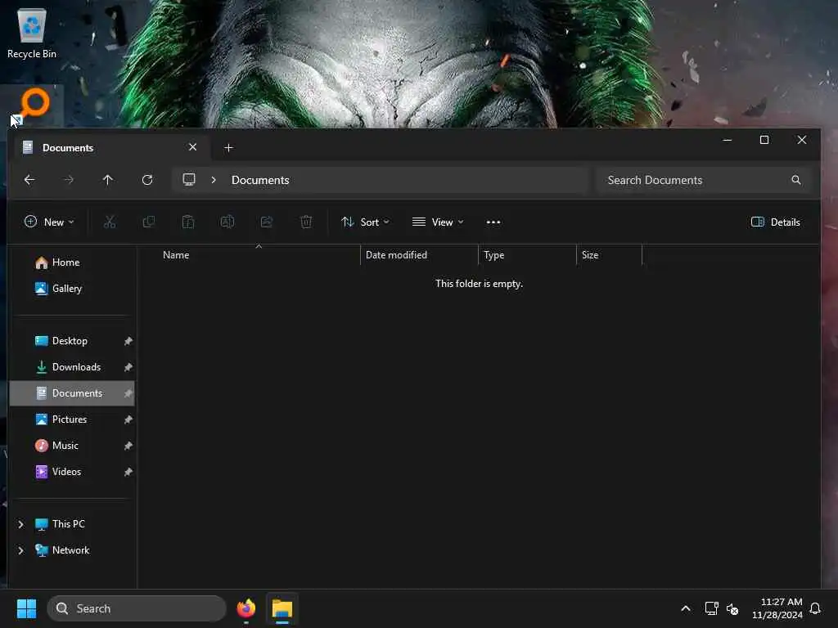Expand the chevron before Documents breadcrumb
The width and height of the screenshot is (838, 628).
[x=214, y=180]
